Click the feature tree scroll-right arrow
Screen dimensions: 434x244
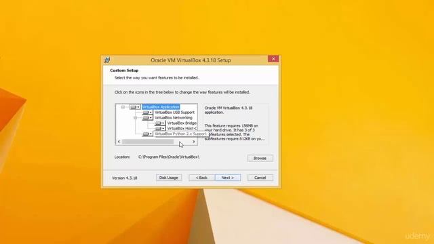point(194,142)
